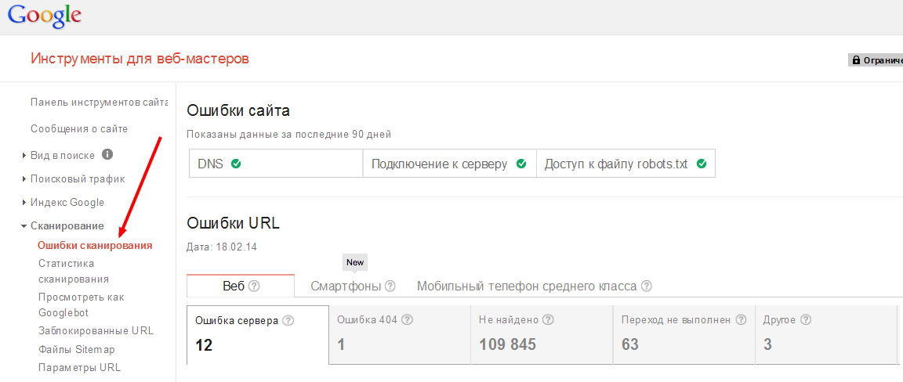The image size is (903, 382).
Task: Click the DNS status box
Action: (276, 164)
